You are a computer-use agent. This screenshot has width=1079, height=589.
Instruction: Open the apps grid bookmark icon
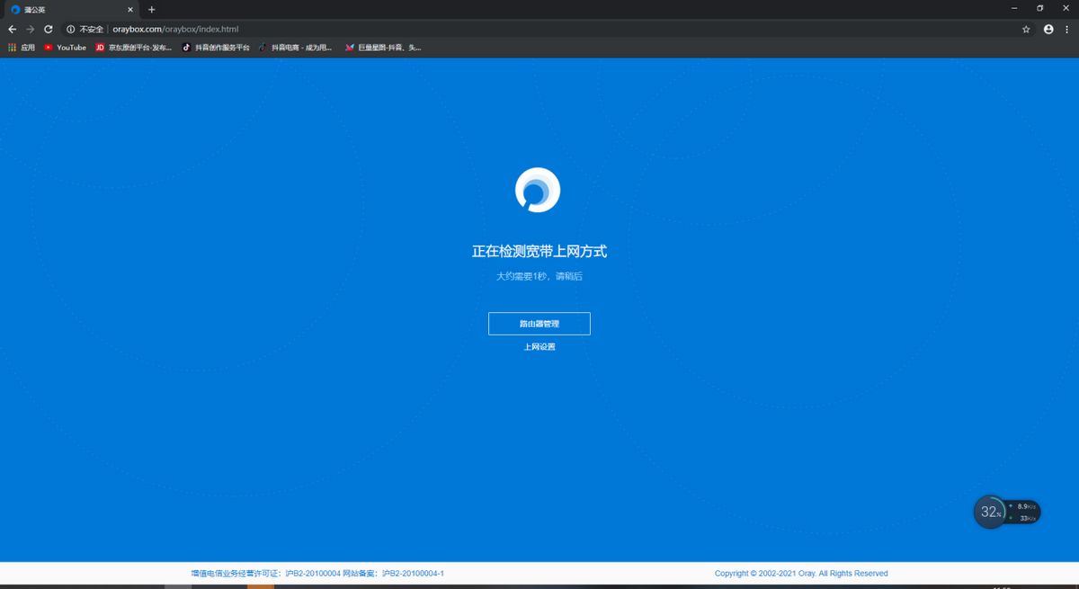point(12,48)
